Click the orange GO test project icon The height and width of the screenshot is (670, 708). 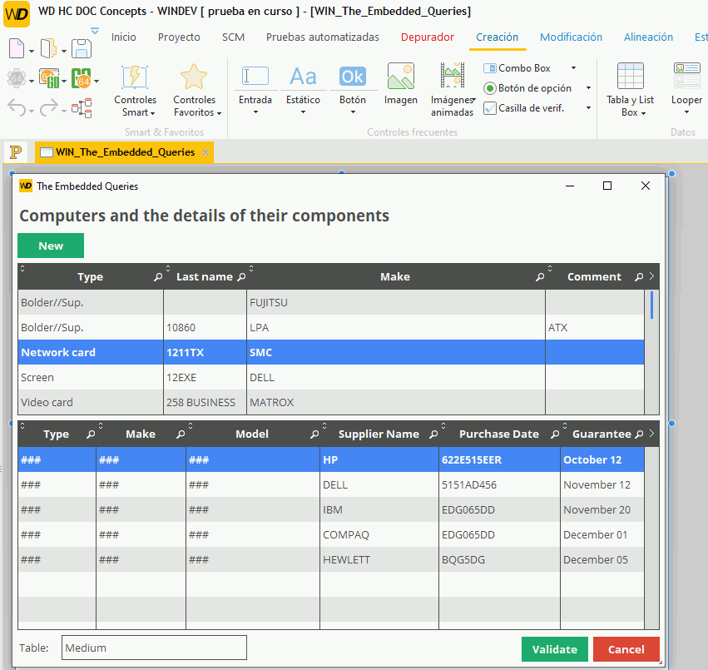click(49, 78)
